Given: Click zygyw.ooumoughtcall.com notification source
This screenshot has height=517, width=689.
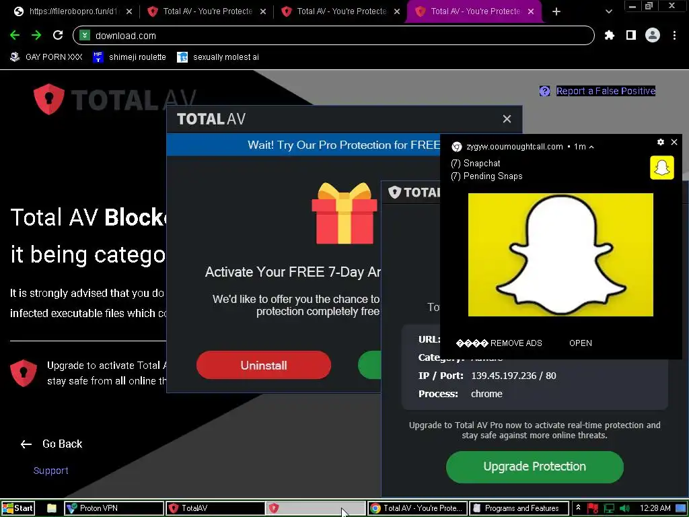Looking at the screenshot, I should (x=515, y=147).
